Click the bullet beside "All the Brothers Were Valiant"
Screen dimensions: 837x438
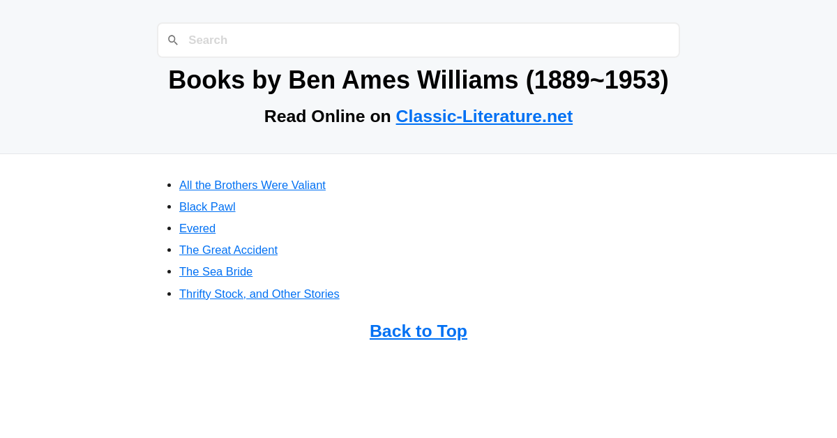pos(167,185)
